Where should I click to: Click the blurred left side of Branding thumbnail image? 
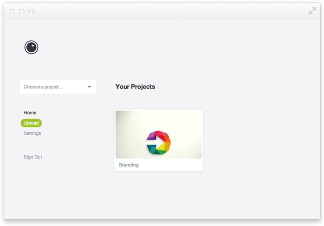pyautogui.click(x=127, y=134)
